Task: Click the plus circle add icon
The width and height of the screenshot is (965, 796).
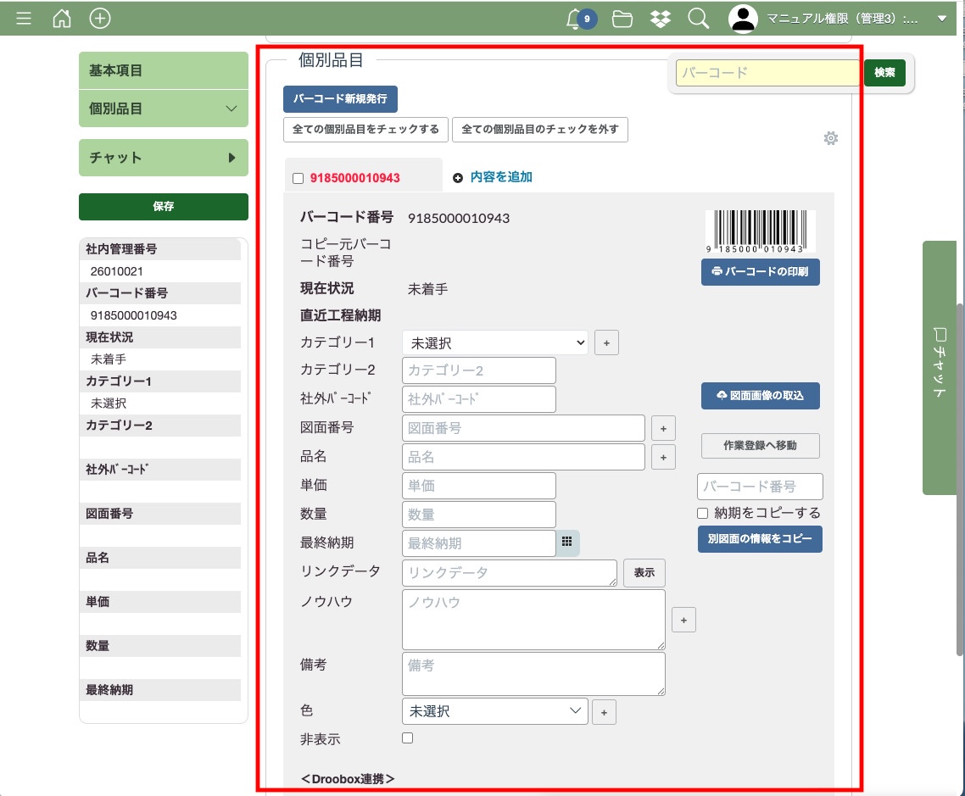Action: click(100, 18)
